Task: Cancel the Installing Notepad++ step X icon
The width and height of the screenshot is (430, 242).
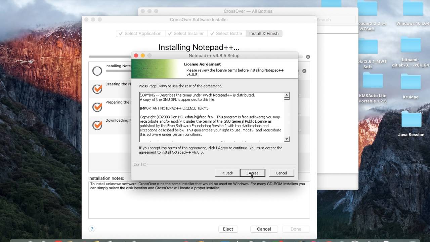Action: [x=304, y=71]
